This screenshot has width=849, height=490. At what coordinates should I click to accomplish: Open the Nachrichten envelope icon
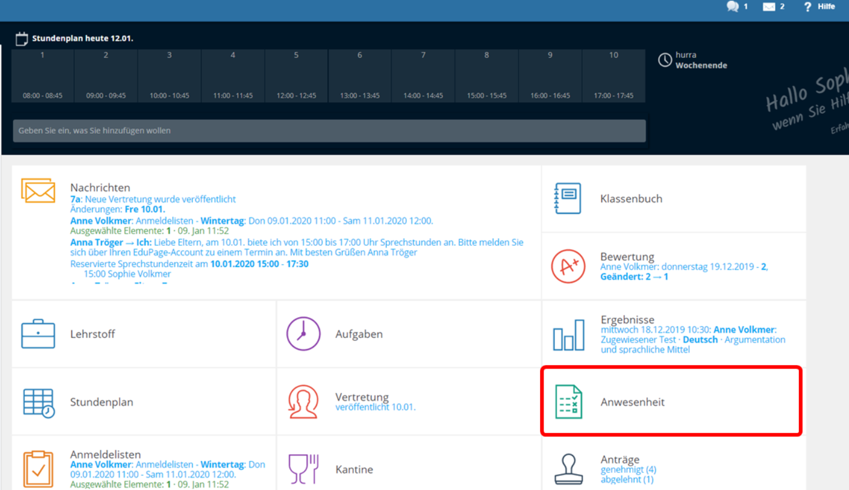38,190
